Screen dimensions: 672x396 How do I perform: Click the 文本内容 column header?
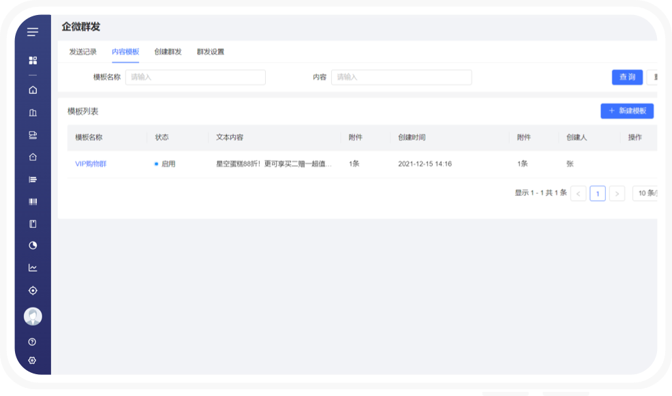(230, 137)
